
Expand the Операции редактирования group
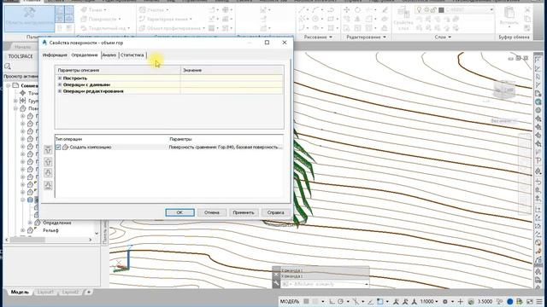coord(60,91)
